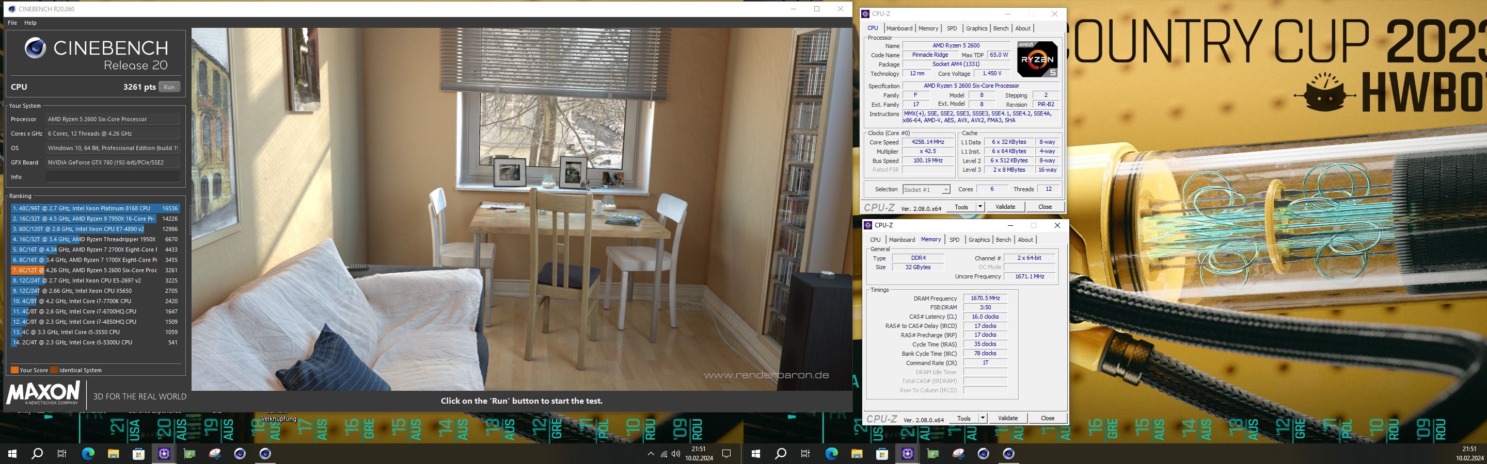Expand Tools dropdown arrow in lower CPU-Z window
Viewport: 1487px width, 464px height.
[983, 419]
